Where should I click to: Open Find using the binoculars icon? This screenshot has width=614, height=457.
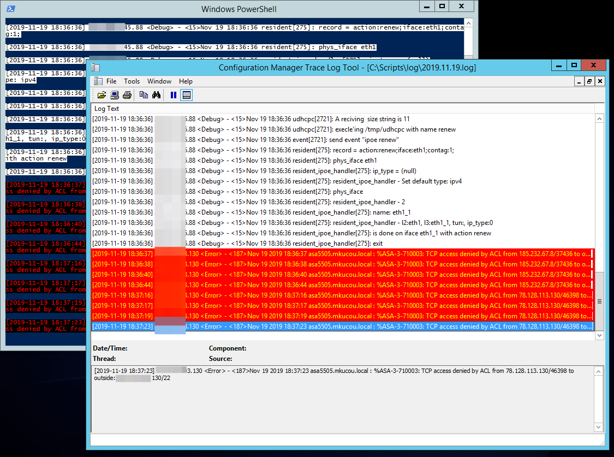pos(156,95)
